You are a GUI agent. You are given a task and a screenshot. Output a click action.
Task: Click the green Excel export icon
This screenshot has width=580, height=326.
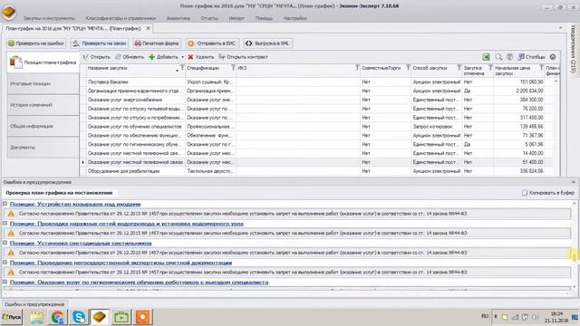[x=486, y=57]
